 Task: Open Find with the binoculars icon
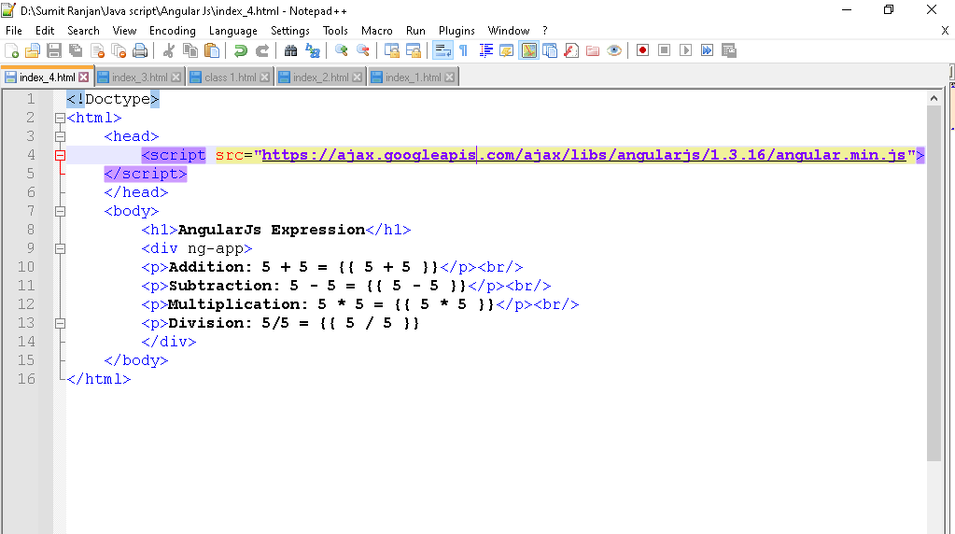[290, 50]
